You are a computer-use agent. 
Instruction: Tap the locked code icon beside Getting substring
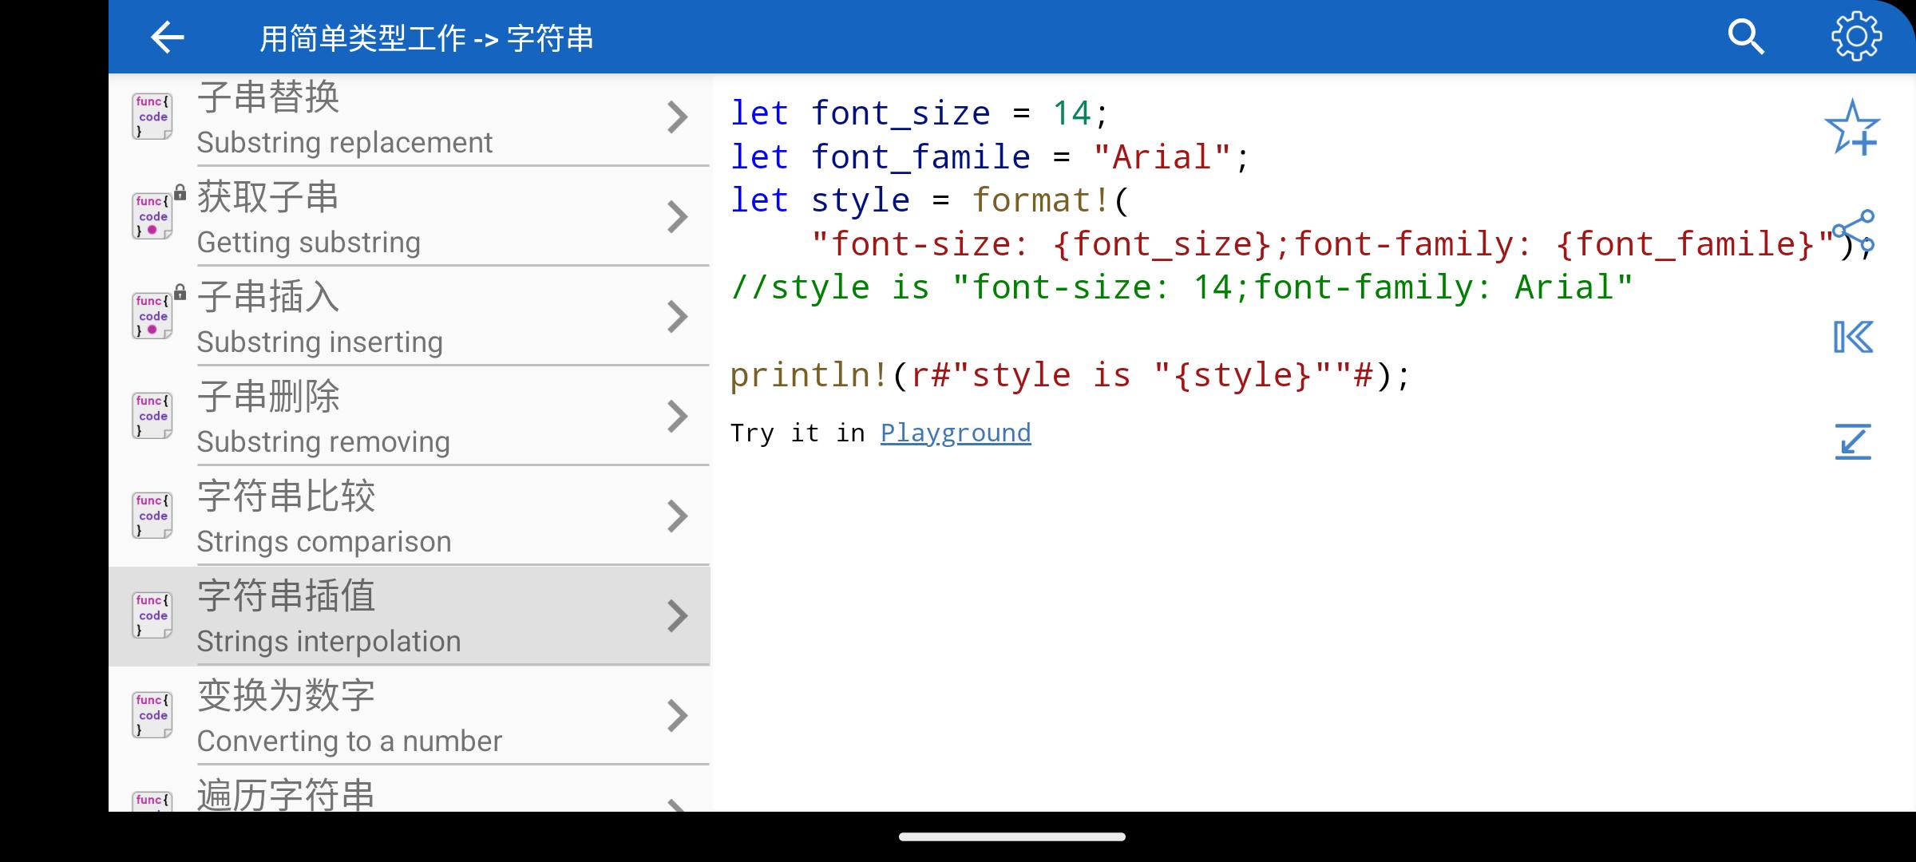point(153,216)
